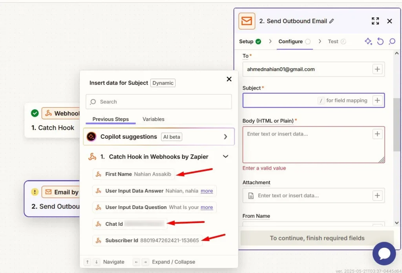This screenshot has width=402, height=273.
Task: Click more link on User Input Data Question
Action: click(206, 207)
